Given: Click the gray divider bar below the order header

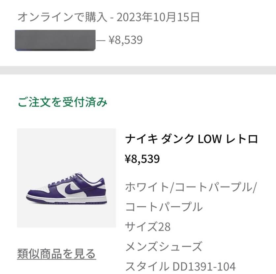Looking at the screenshot, I should [138, 69].
